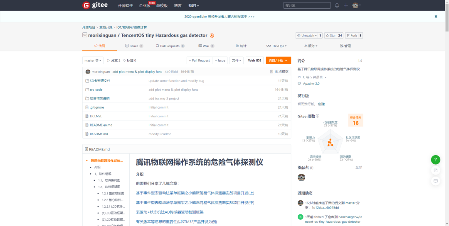The width and height of the screenshot is (449, 226).
Task: Open the 我的 menu dropdown
Action: pos(194,5)
